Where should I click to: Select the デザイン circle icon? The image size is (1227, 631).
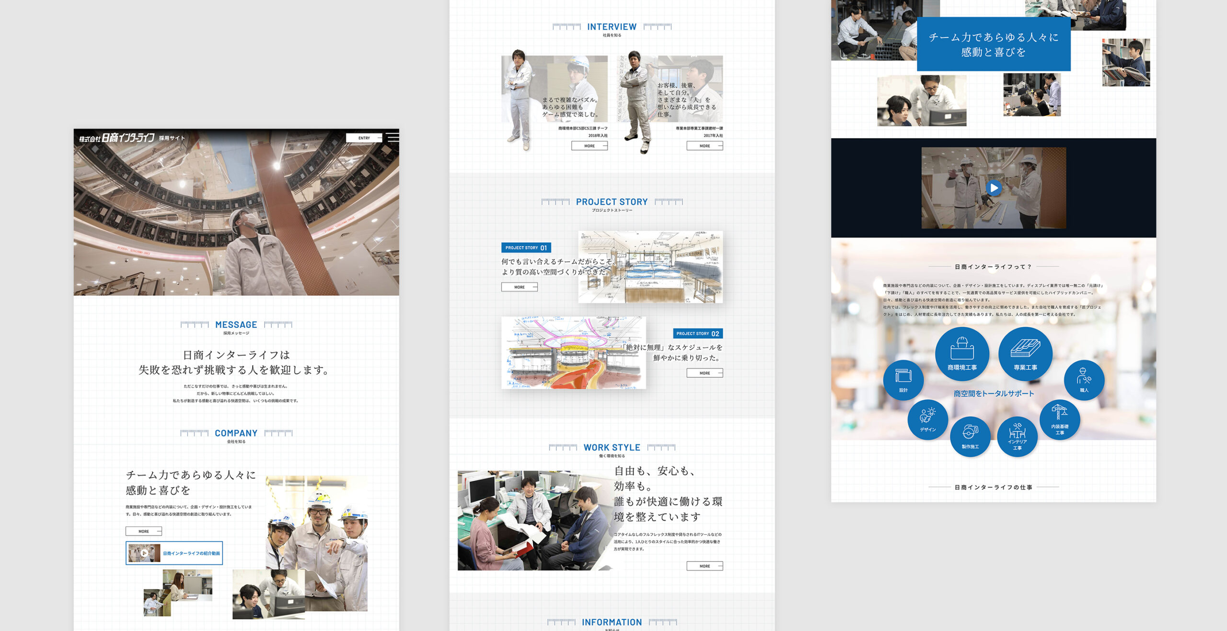(x=928, y=419)
